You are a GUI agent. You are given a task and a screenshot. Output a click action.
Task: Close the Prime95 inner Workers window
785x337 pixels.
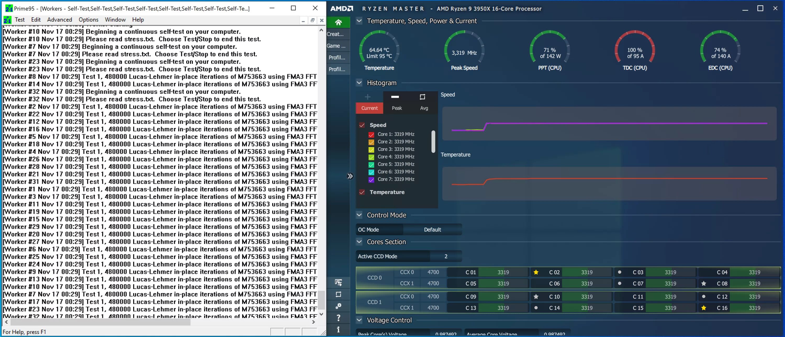(x=322, y=20)
